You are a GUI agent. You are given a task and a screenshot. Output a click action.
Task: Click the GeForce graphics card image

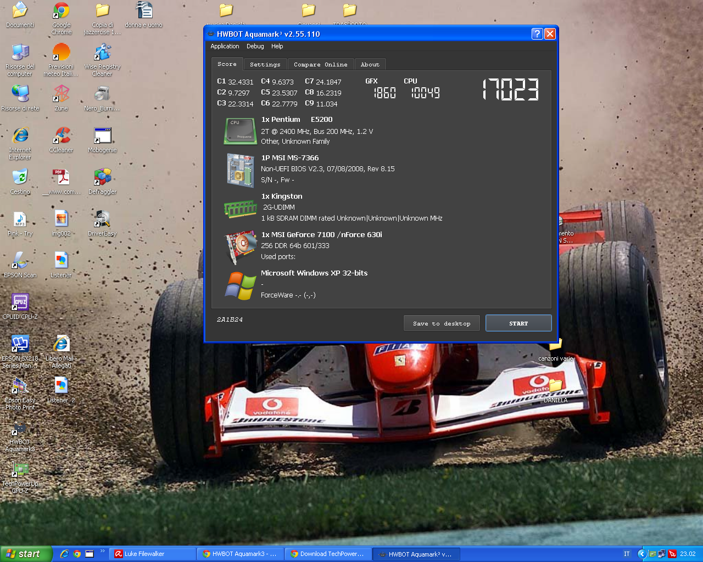click(x=241, y=247)
